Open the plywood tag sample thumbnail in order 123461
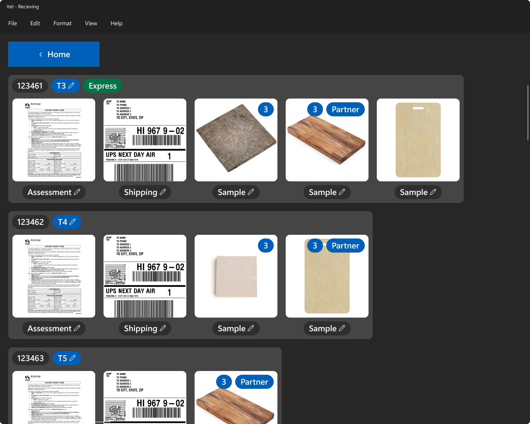The width and height of the screenshot is (530, 424). coord(418,140)
